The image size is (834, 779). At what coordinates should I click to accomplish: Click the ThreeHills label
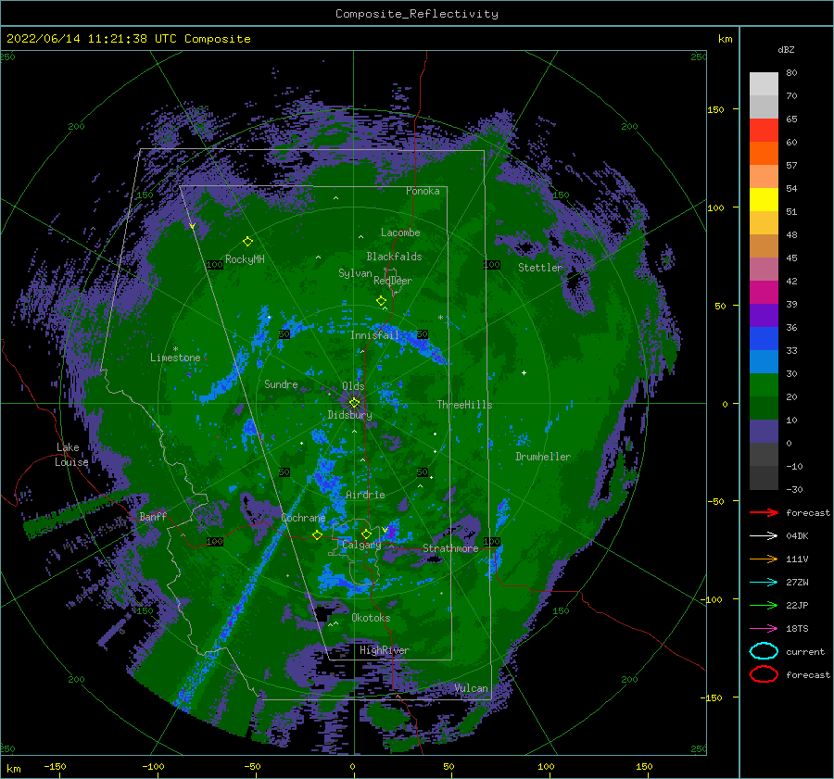[465, 405]
